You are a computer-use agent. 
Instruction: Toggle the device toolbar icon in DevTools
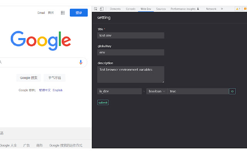pos(102,9)
